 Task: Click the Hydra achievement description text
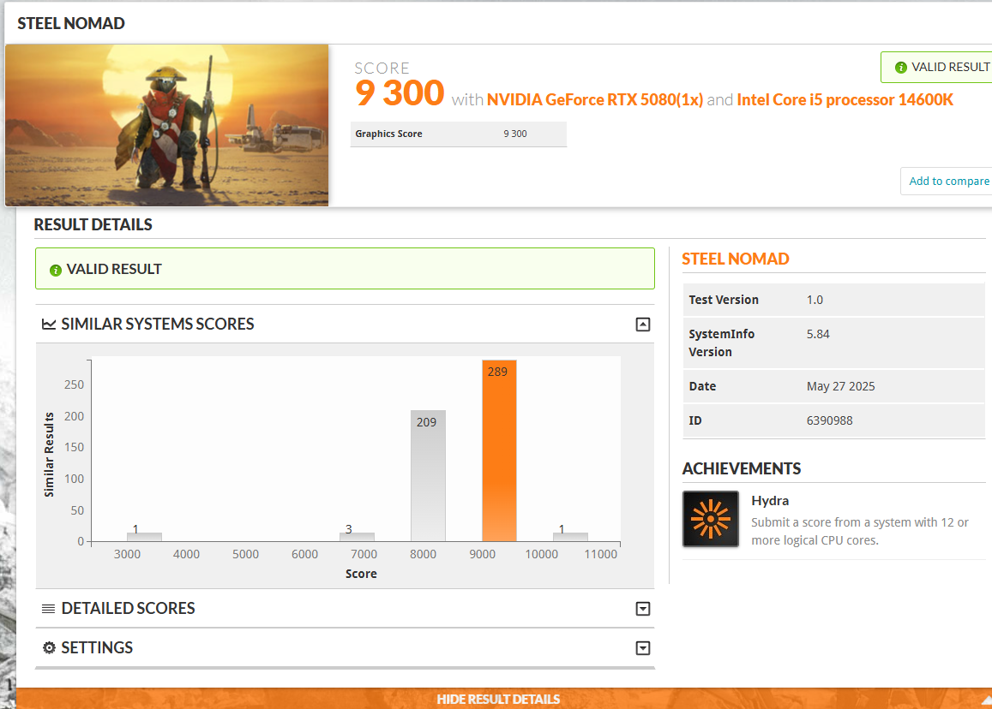pos(860,532)
